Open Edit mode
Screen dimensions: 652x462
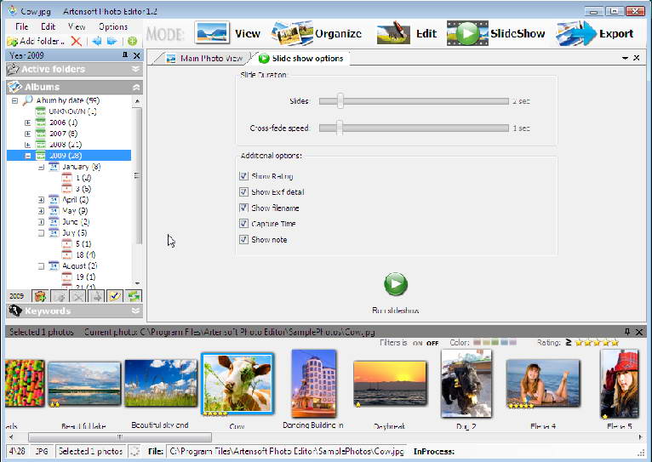point(407,34)
